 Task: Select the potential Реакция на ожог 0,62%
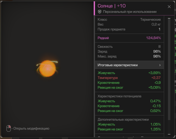(x=155, y=111)
